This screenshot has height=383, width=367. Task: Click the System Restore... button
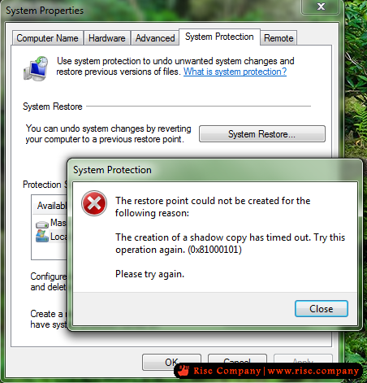[x=262, y=134]
